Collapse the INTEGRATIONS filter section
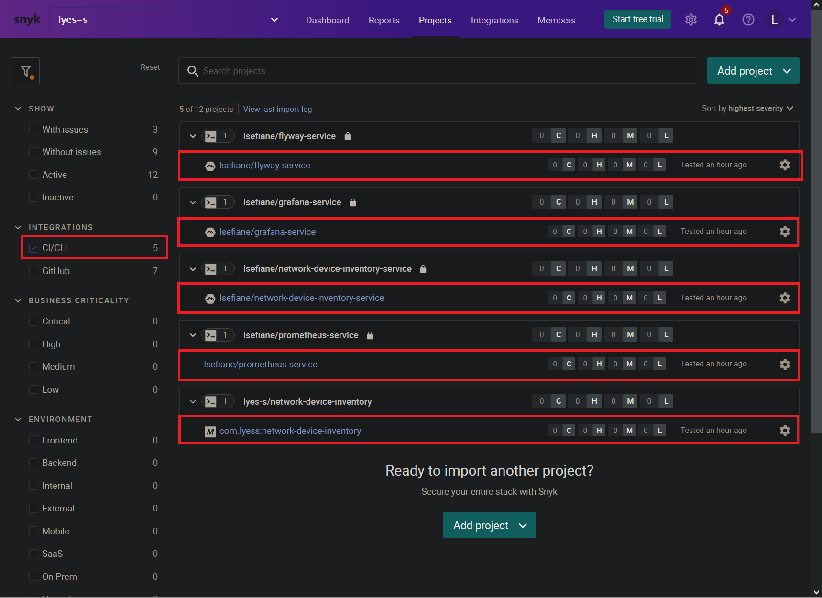822x598 pixels. (x=18, y=227)
